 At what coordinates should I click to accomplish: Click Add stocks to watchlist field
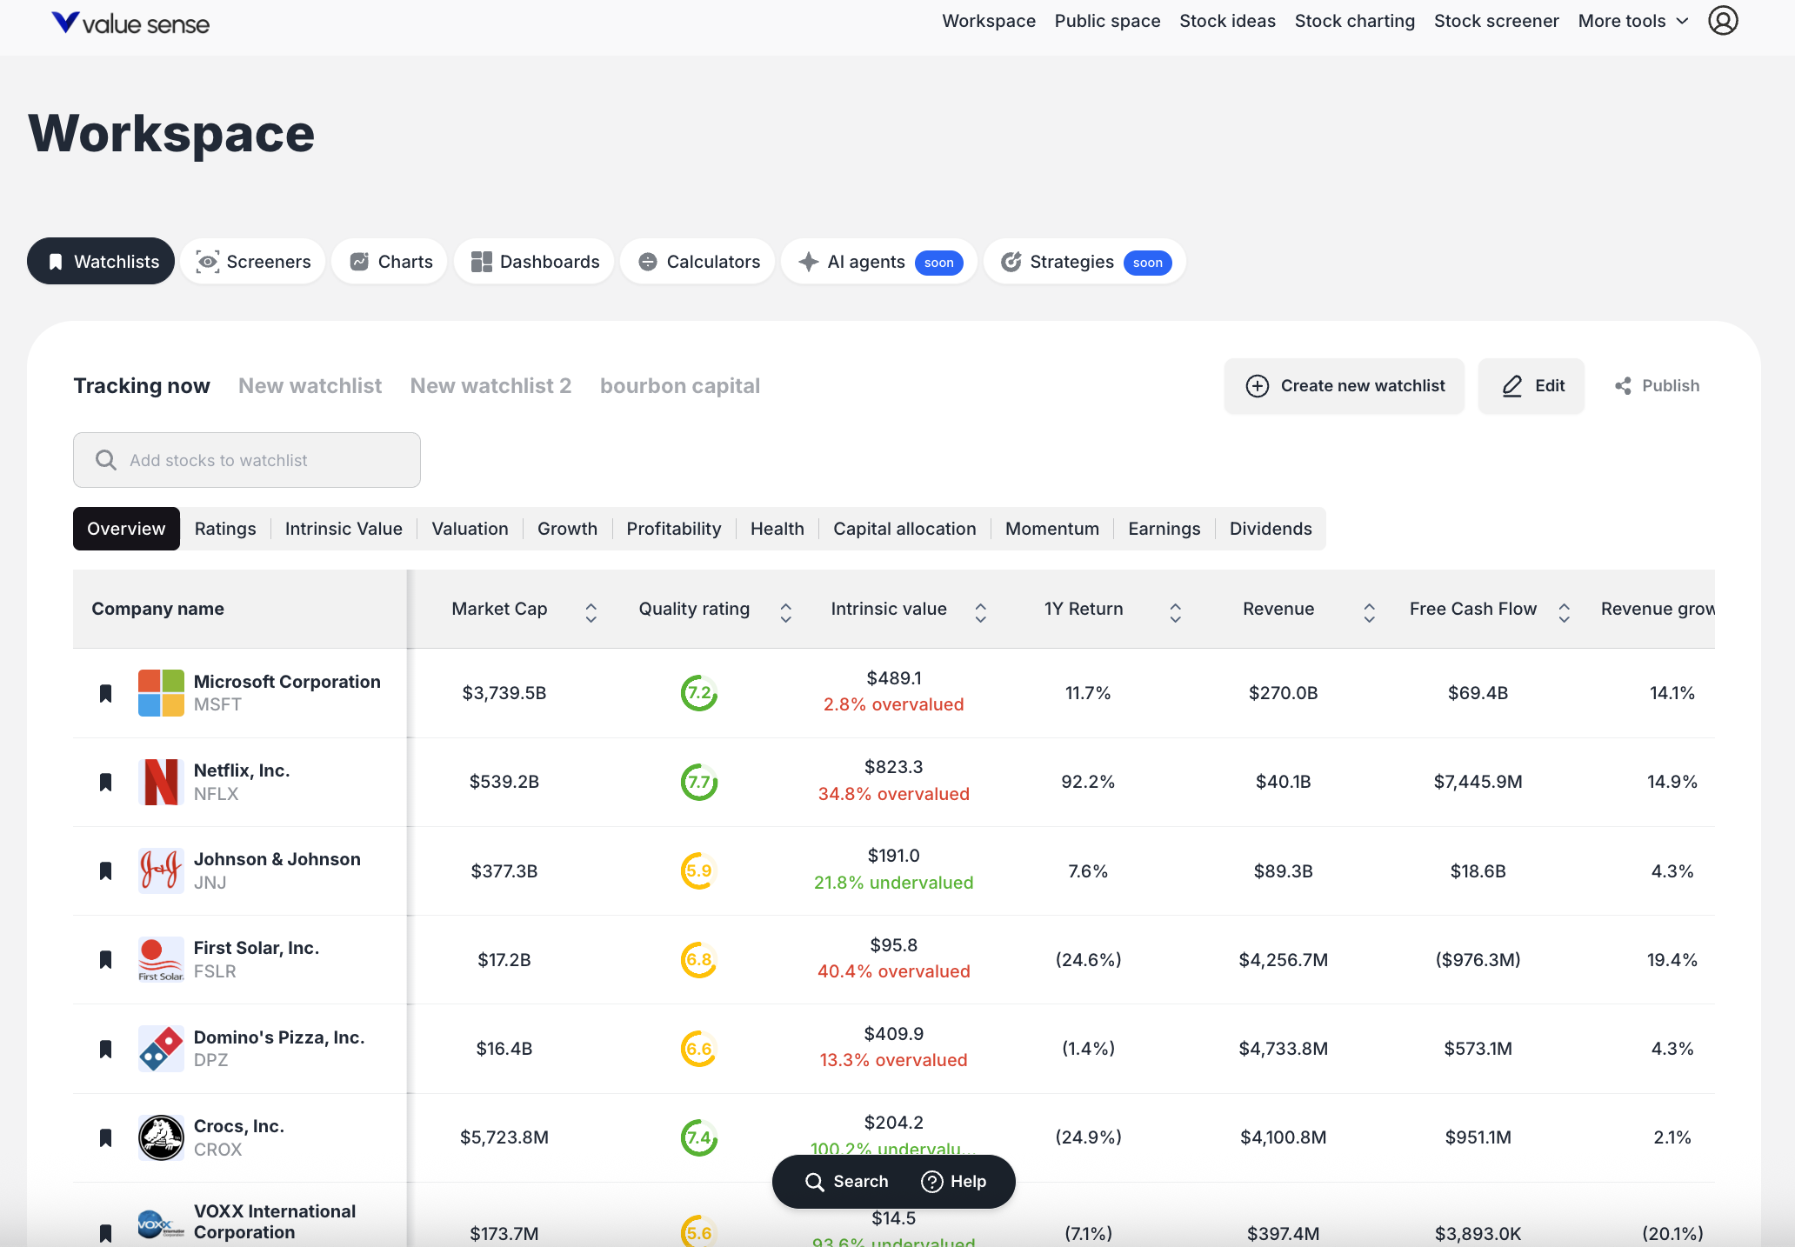[247, 460]
